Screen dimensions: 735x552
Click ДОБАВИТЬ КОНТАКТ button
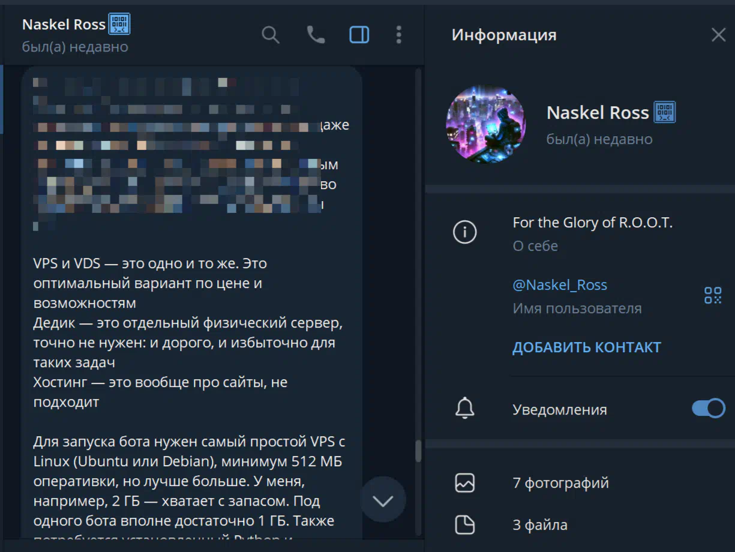[587, 347]
